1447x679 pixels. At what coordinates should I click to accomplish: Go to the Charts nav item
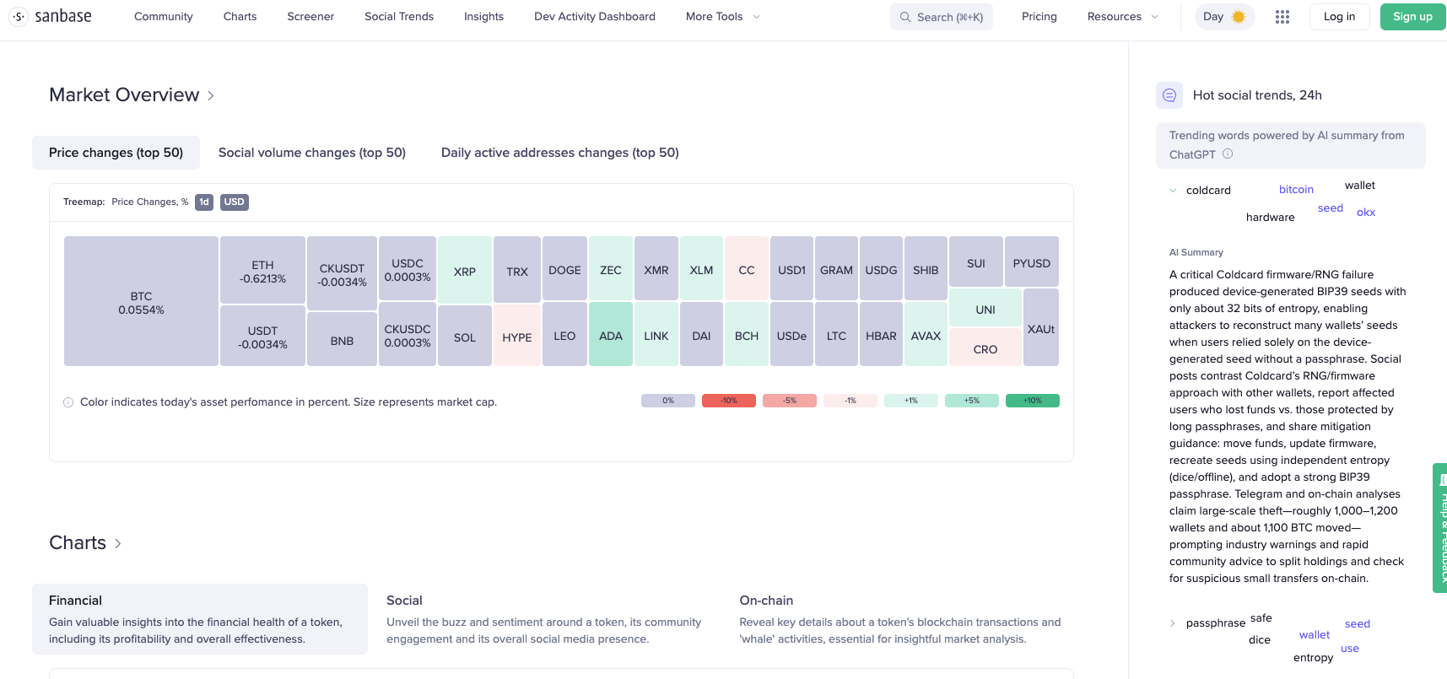(240, 17)
